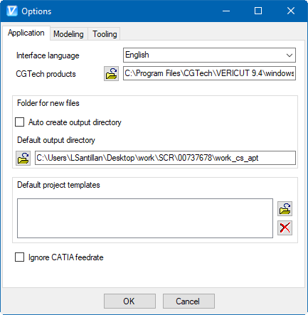Click inside Default project templates list
Screen dimensions: 308x315
pyautogui.click(x=145, y=218)
